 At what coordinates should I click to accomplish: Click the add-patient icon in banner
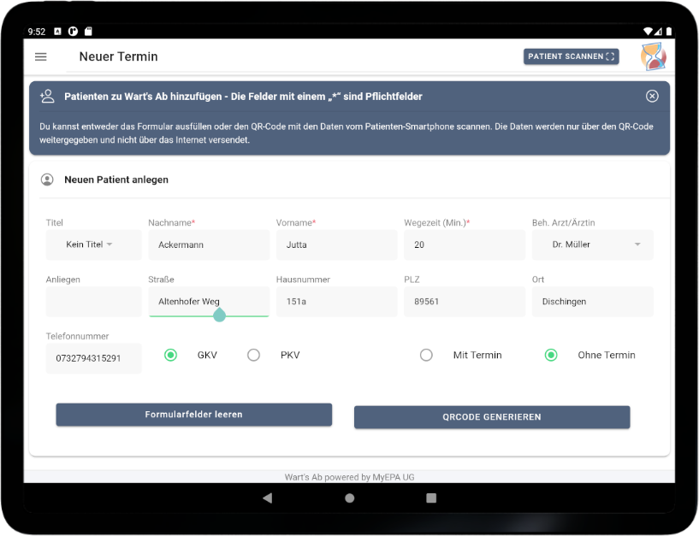click(47, 97)
